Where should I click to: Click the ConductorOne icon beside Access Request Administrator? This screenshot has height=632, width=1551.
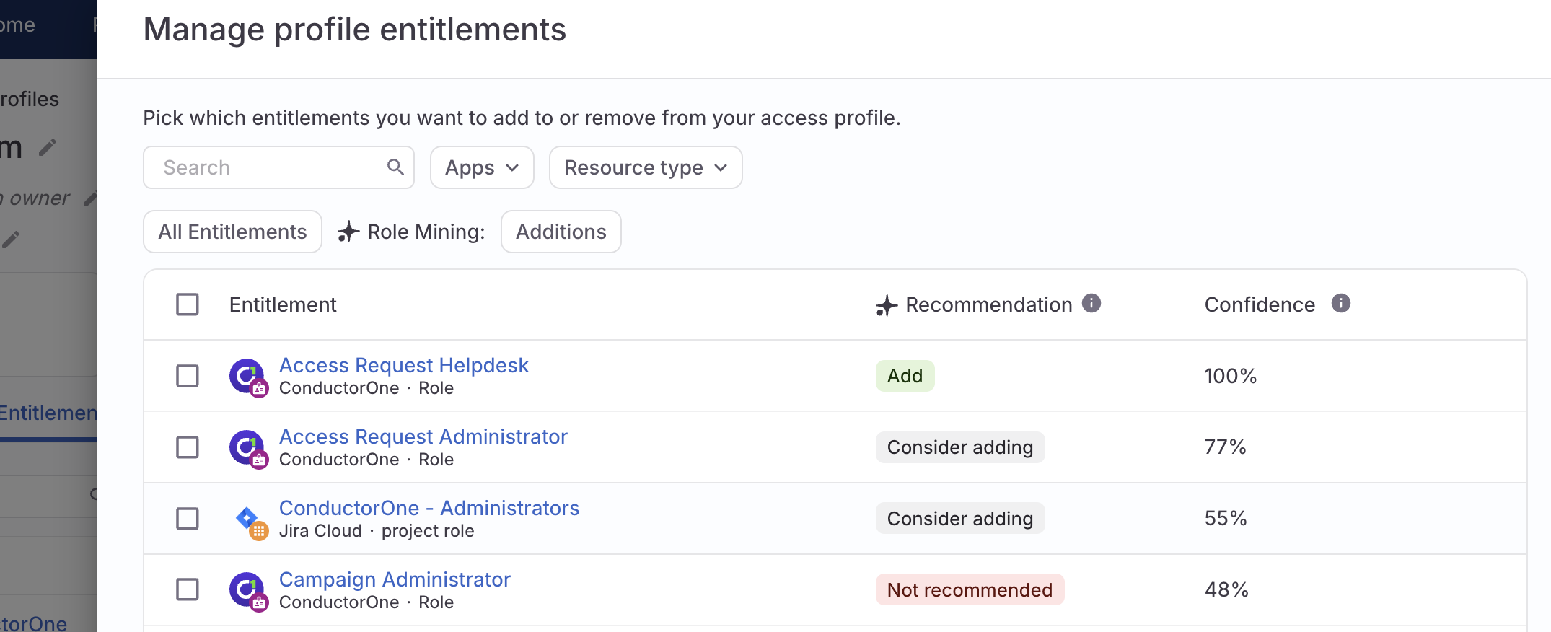[248, 447]
